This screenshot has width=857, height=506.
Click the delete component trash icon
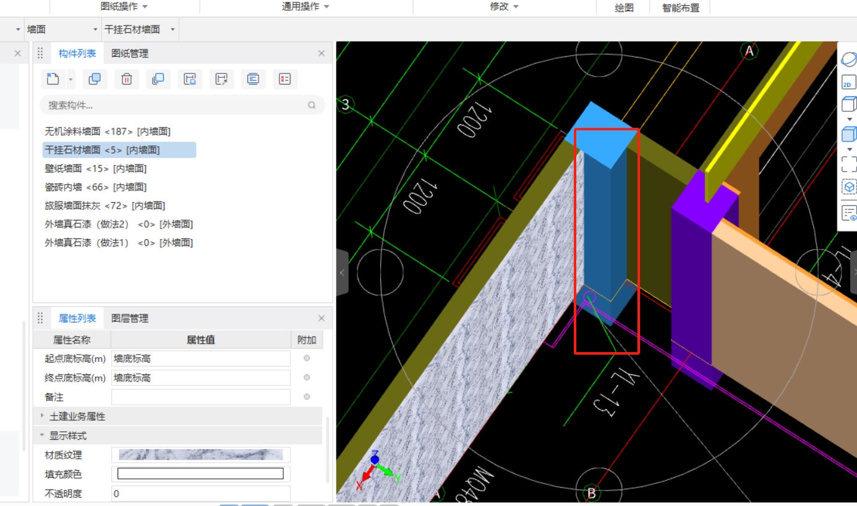(x=126, y=79)
